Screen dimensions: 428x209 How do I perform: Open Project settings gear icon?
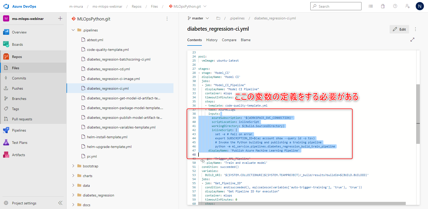click(x=6, y=203)
